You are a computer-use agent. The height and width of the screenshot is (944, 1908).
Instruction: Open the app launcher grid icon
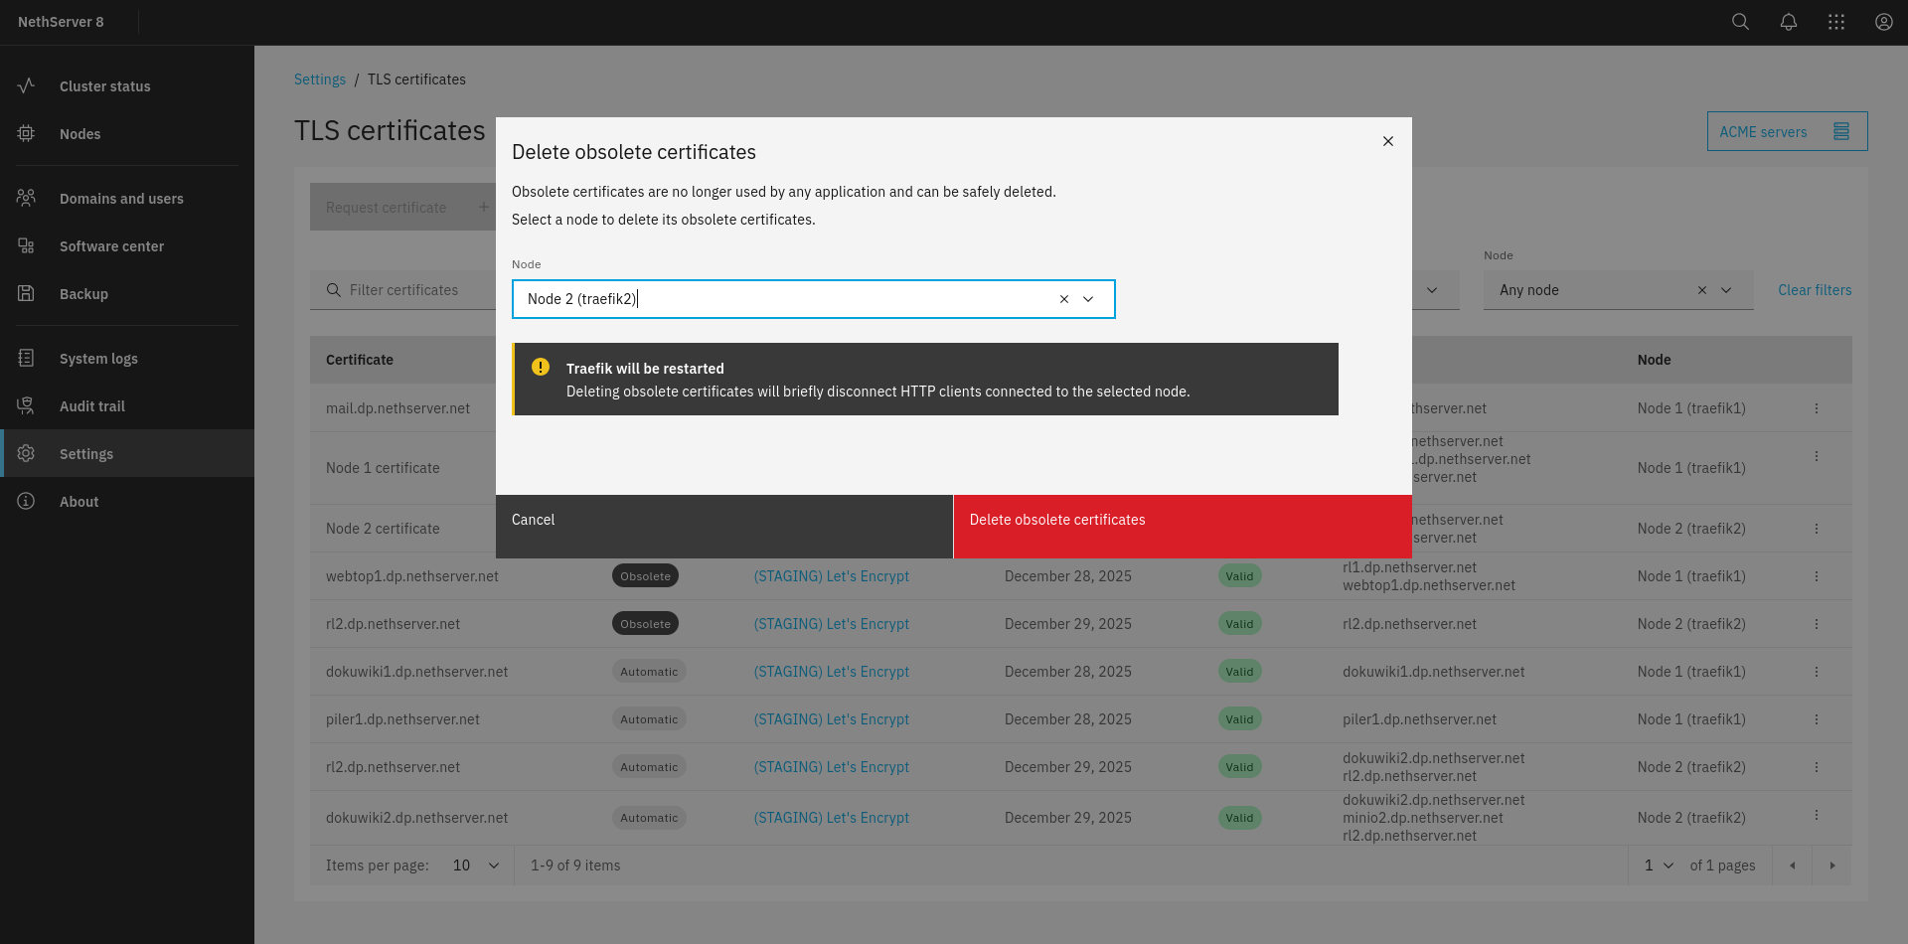pos(1835,22)
